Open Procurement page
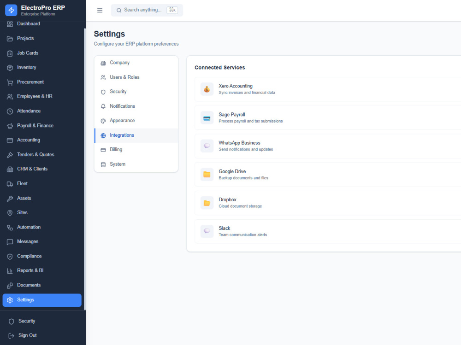Screen dimensions: 461x345 tap(42, 82)
